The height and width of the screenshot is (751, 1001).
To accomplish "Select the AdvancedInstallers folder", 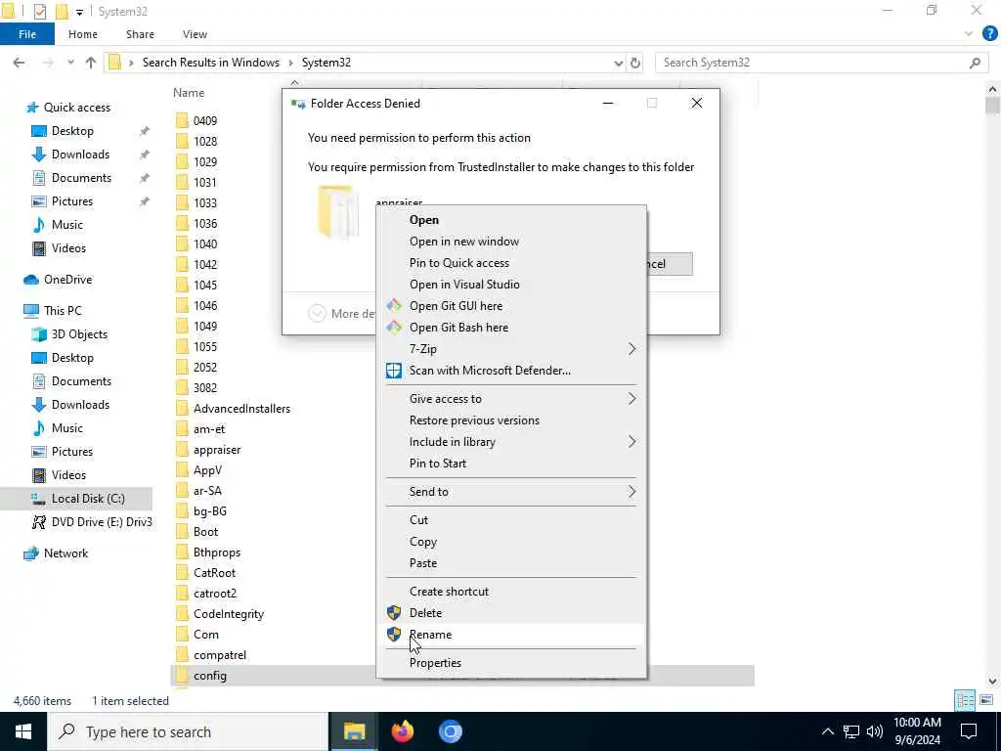I will point(241,409).
